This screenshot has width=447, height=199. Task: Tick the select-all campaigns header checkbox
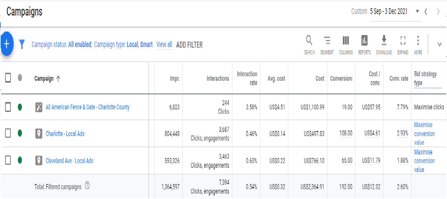tap(8, 78)
